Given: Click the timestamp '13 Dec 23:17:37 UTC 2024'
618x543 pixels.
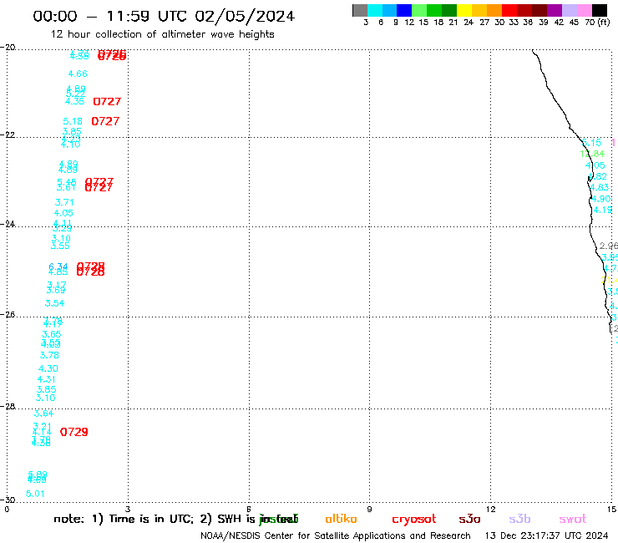Looking at the screenshot, I should pos(547,536).
